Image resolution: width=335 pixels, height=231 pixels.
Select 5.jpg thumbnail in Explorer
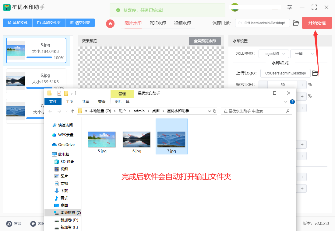[x=102, y=140]
